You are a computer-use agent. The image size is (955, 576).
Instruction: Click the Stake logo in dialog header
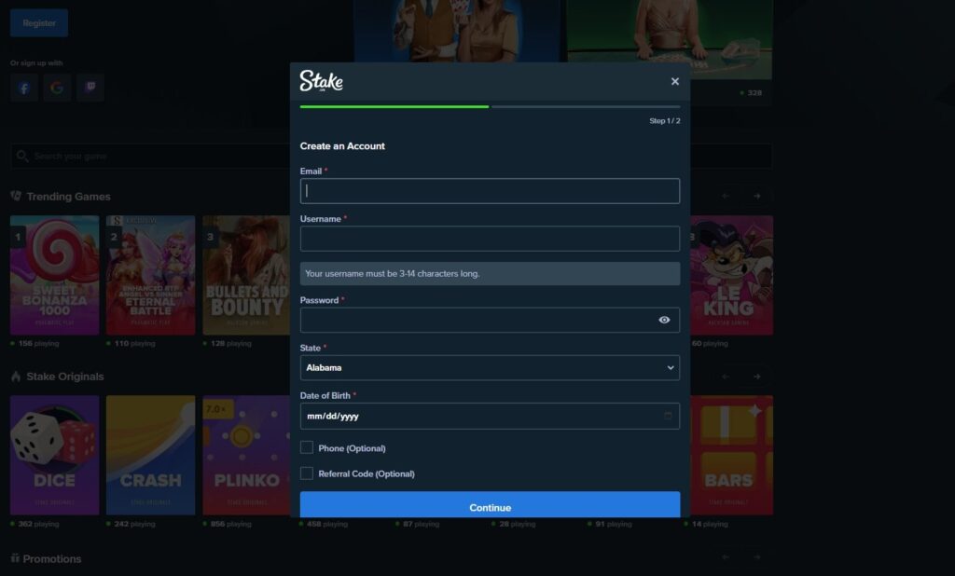point(321,81)
